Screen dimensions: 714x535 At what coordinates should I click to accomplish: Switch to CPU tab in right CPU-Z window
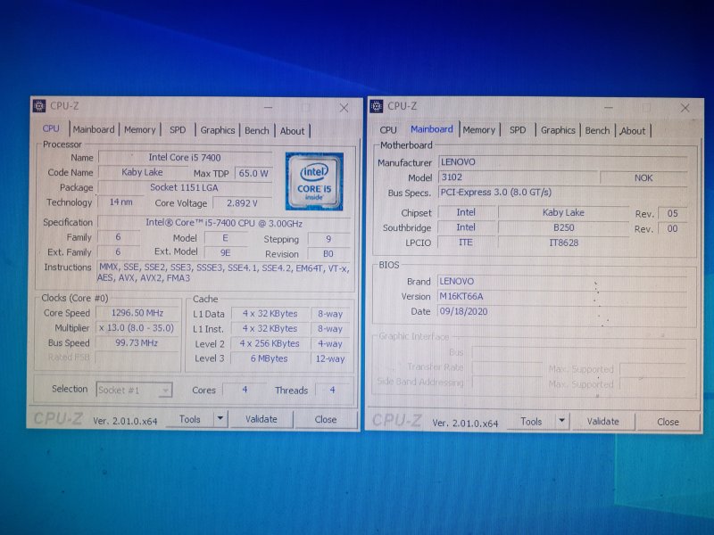click(x=388, y=130)
